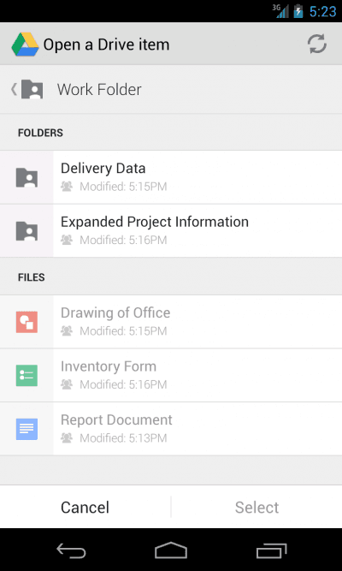Click the Report Document blue doc icon
The image size is (342, 571).
[x=27, y=429]
